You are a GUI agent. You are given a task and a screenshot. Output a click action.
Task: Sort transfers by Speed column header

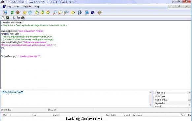127,115
